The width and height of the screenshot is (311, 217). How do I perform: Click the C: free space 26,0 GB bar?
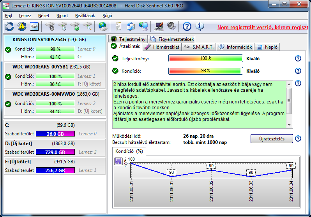point(55,134)
